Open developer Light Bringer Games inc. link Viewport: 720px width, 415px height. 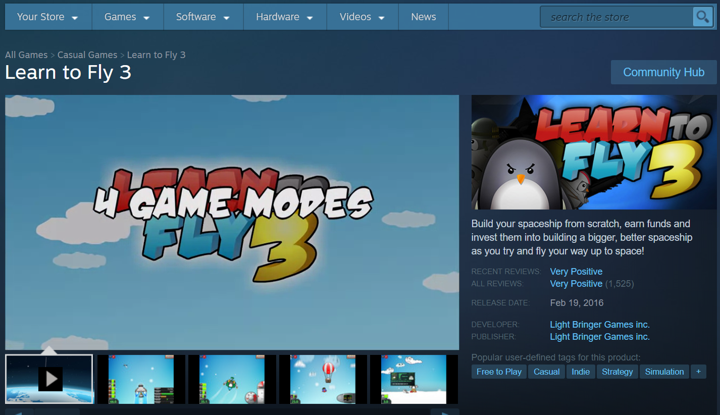coord(600,325)
